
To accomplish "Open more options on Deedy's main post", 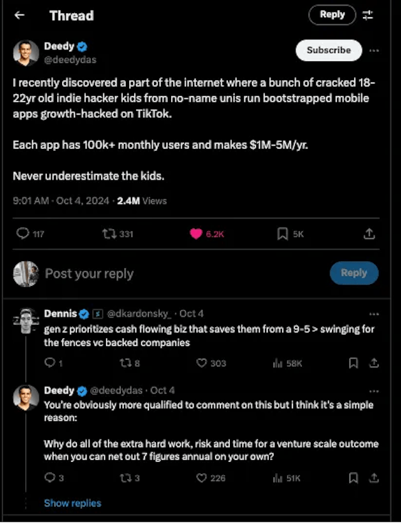I will point(374,50).
